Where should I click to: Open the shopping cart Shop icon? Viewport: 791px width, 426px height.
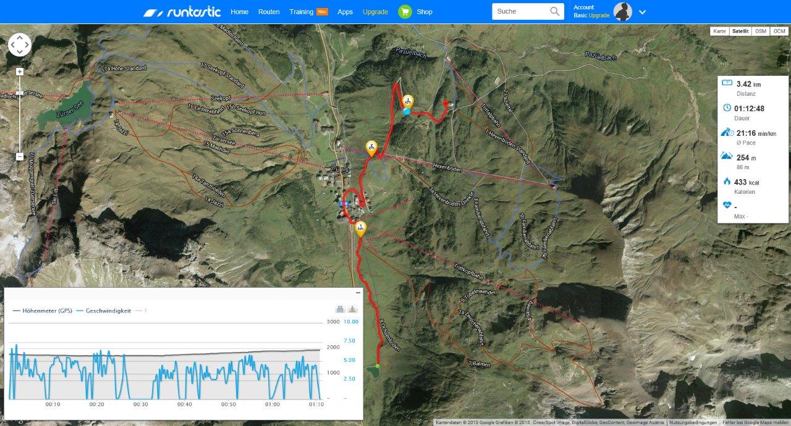coord(405,12)
